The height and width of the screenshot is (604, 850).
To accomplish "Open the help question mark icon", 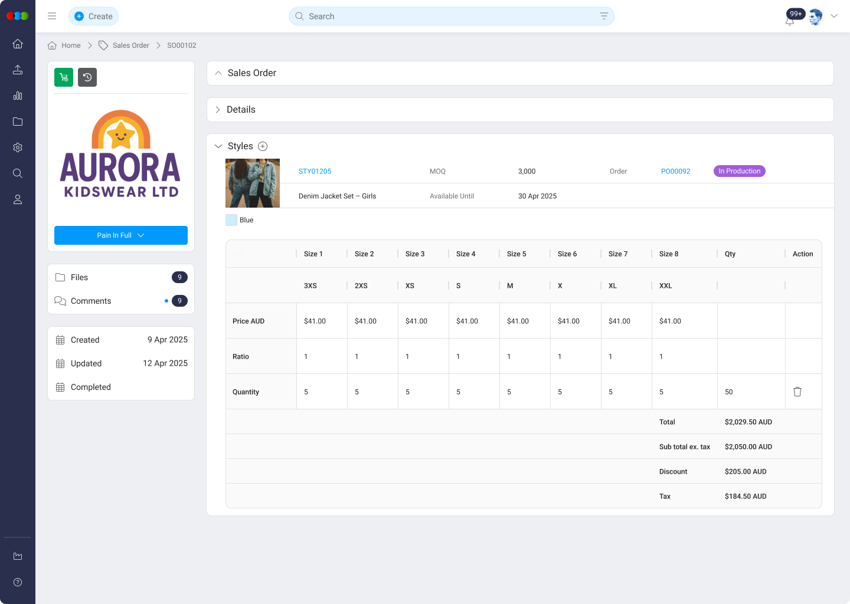I will point(17,582).
